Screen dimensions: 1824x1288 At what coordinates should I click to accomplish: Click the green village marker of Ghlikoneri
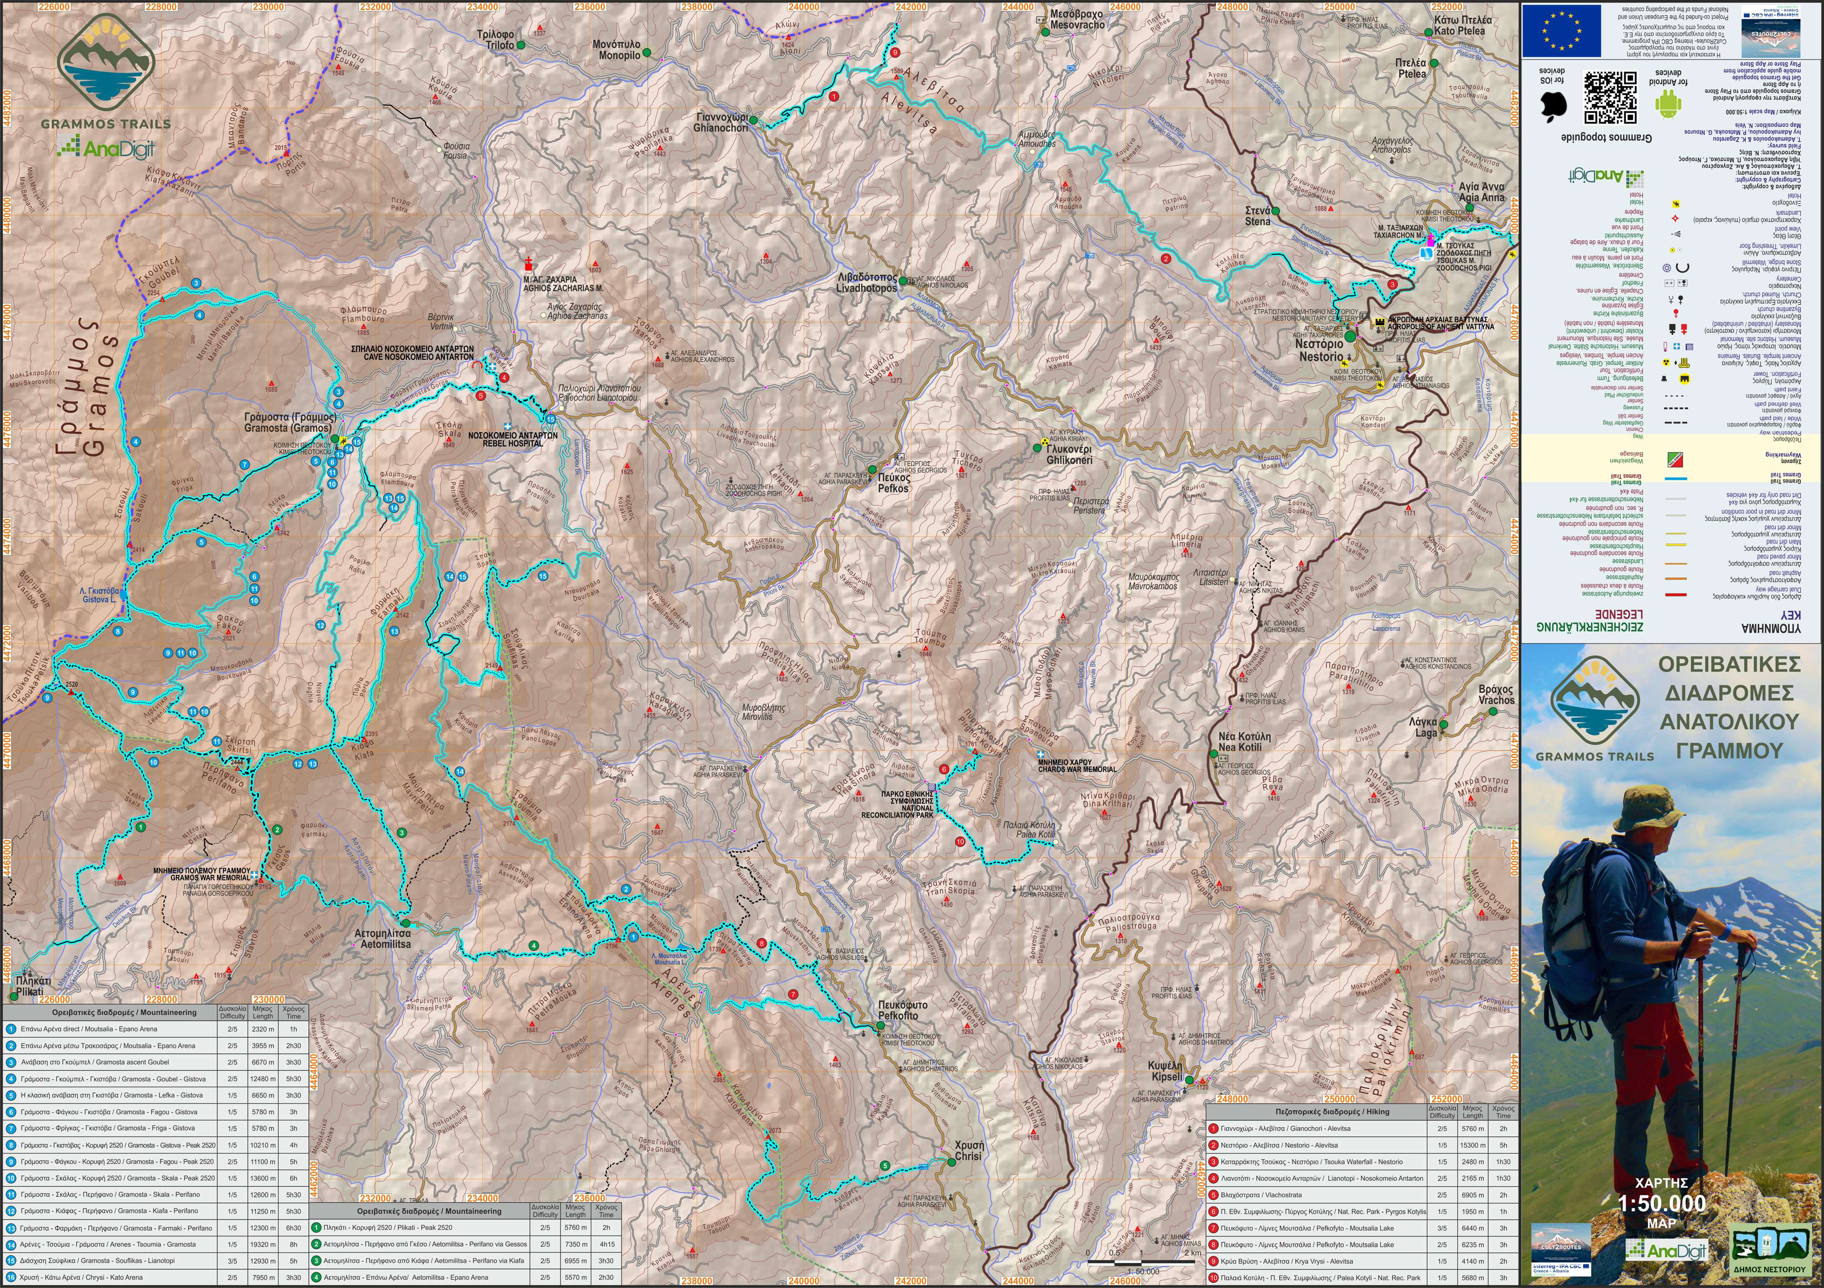tap(1037, 449)
